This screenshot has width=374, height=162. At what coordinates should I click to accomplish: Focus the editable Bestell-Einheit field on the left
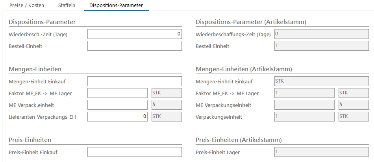coord(134,46)
